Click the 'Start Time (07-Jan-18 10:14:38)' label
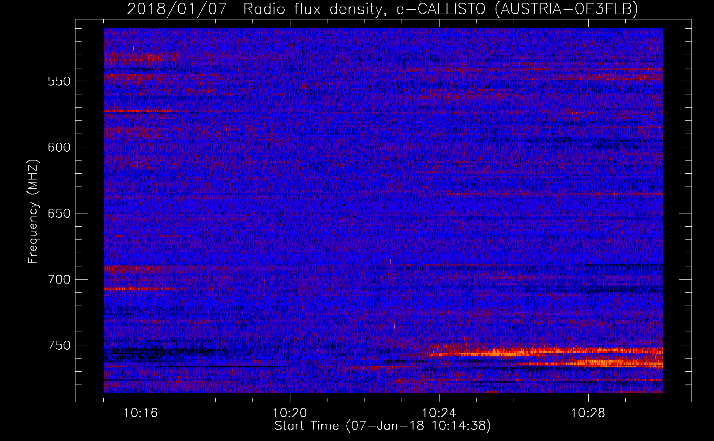The image size is (714, 441). point(383,426)
